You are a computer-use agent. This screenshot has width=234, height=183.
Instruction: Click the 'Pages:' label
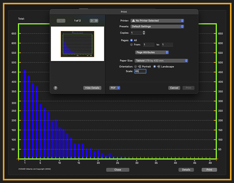(x=125, y=40)
